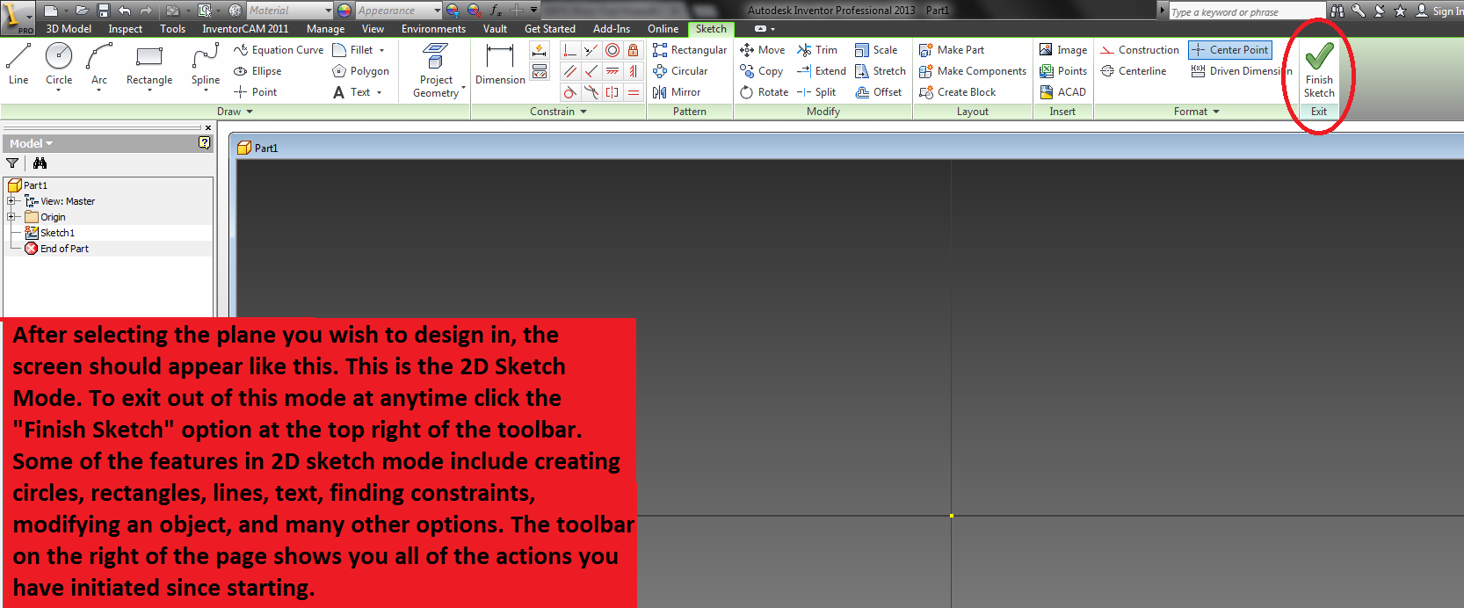This screenshot has height=608, width=1464.
Task: Activate the Spline tool
Action: (206, 63)
